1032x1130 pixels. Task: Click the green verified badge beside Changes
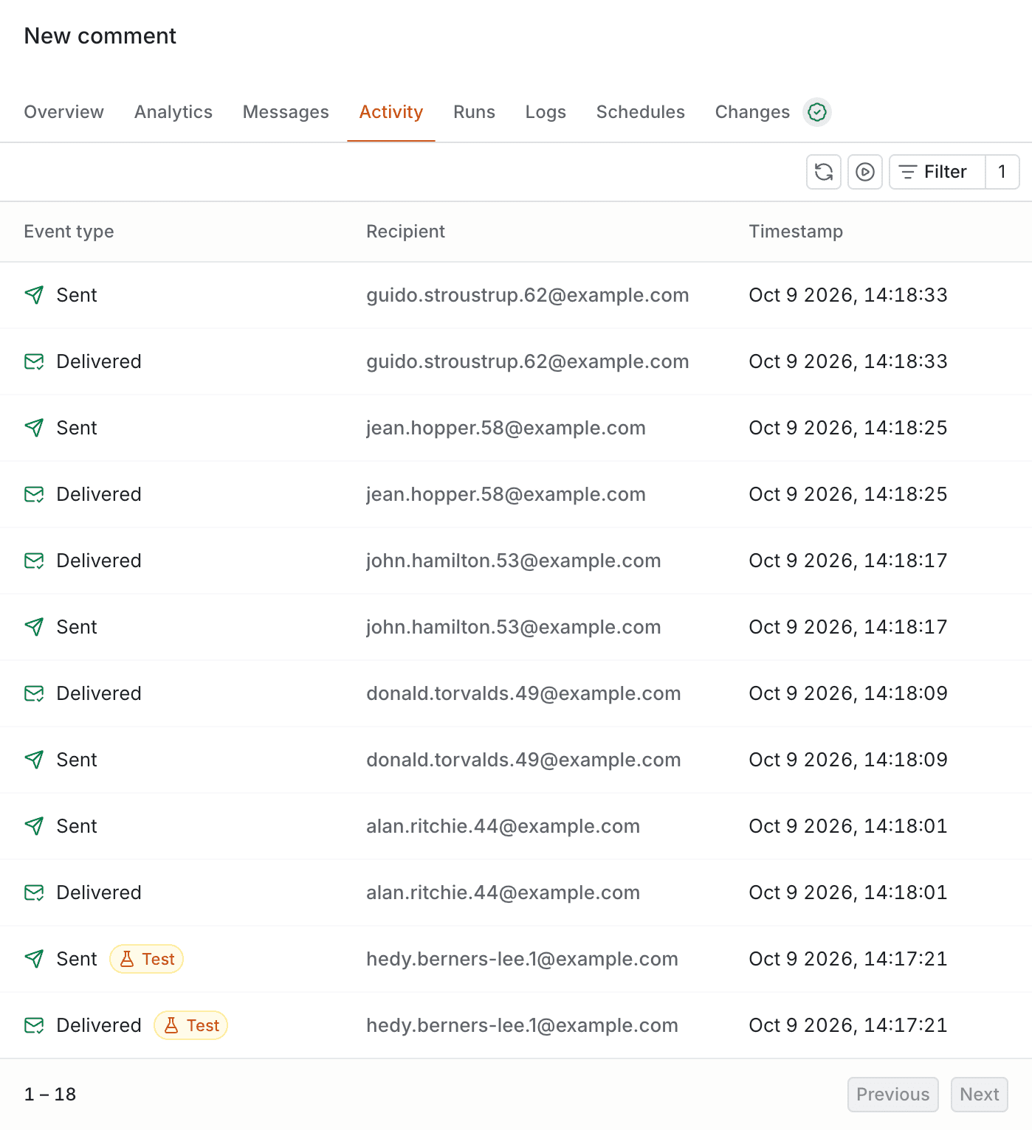[x=817, y=112]
